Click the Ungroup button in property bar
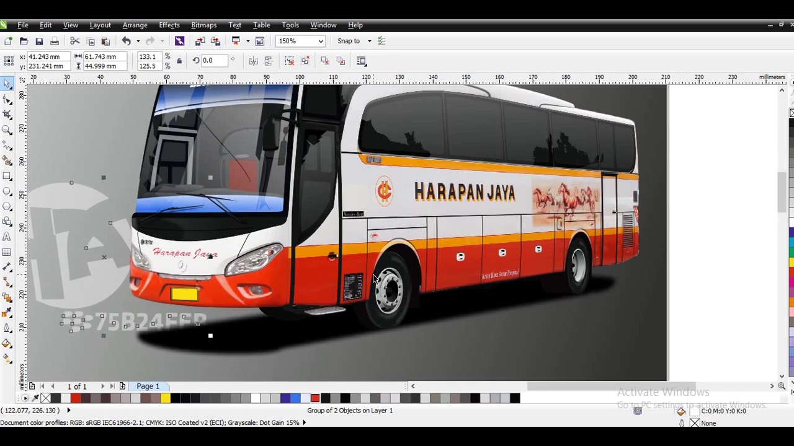 click(289, 61)
